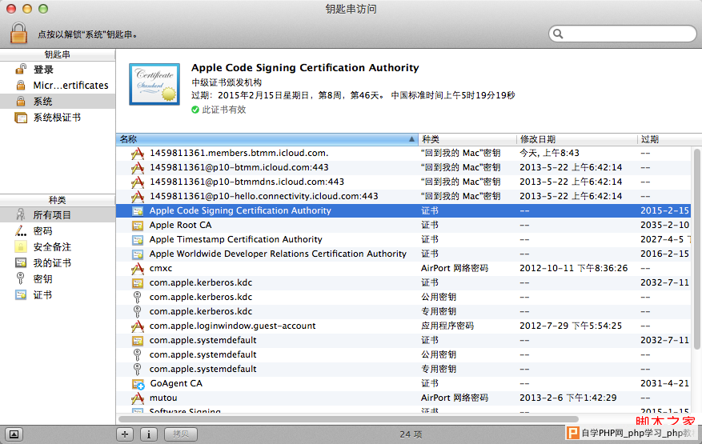The width and height of the screenshot is (702, 444).
Task: Select 1459811361@p10-btmm.icloud.com:443 row
Action: click(x=403, y=167)
